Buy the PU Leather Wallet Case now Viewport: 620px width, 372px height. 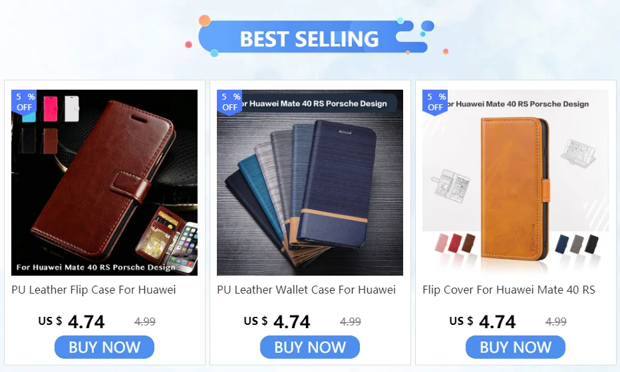click(310, 347)
